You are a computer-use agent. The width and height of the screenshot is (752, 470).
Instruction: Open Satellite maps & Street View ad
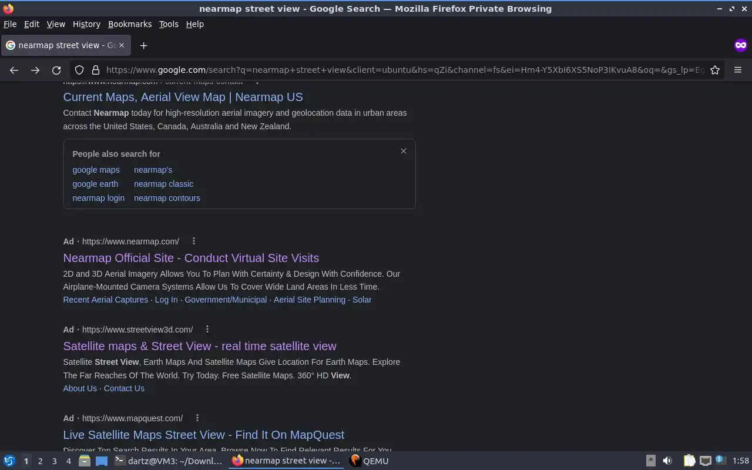click(x=200, y=346)
